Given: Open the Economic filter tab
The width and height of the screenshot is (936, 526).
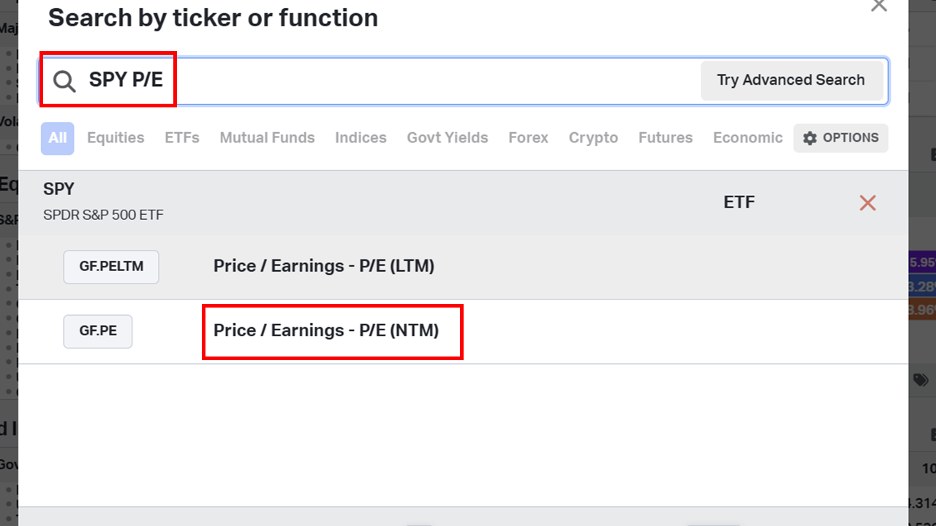Looking at the screenshot, I should click(x=747, y=138).
